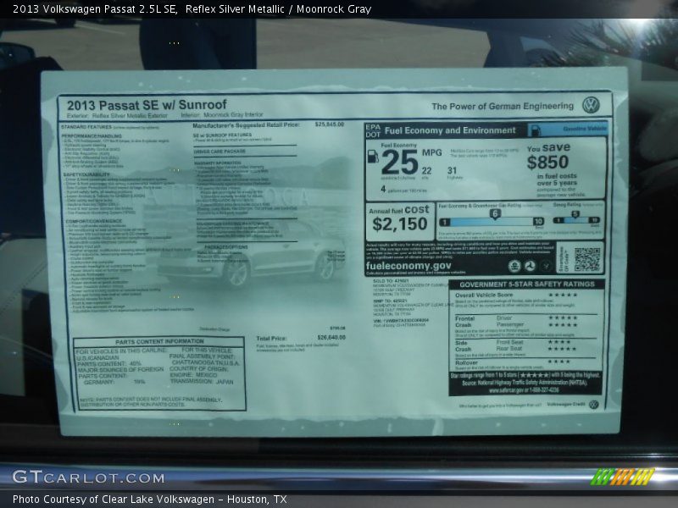Click the large 25 combined MPG figure
The width and height of the screenshot is (678, 508).
coord(399,162)
